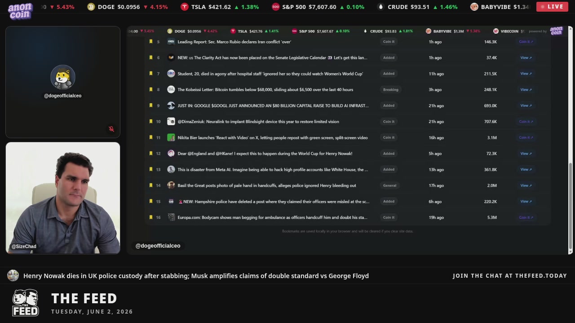Open Coin it link for Europa.com story
The width and height of the screenshot is (575, 323).
526,218
